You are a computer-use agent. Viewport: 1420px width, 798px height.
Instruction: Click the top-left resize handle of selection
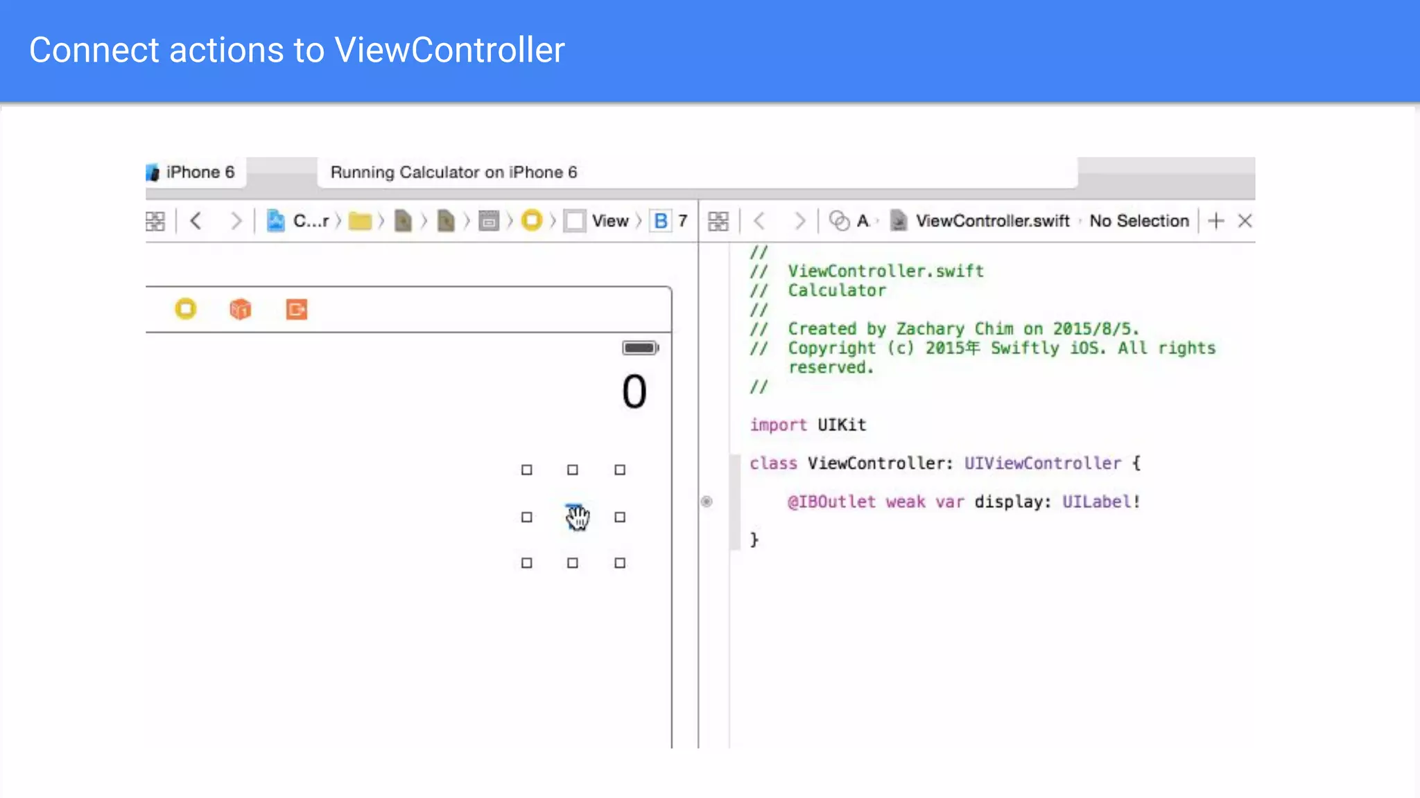pos(527,470)
